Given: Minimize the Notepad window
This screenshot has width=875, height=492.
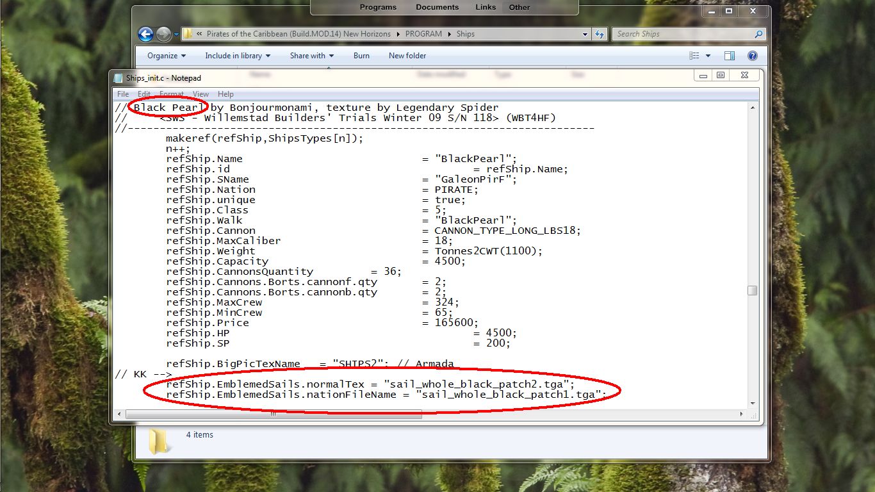Looking at the screenshot, I should click(703, 76).
